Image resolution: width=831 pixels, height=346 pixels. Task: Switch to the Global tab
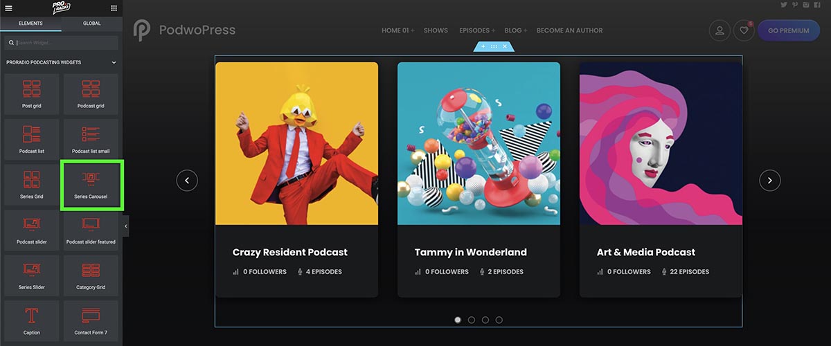pyautogui.click(x=92, y=24)
